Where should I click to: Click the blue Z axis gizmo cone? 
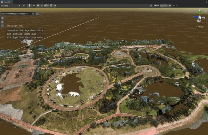point(195,17)
